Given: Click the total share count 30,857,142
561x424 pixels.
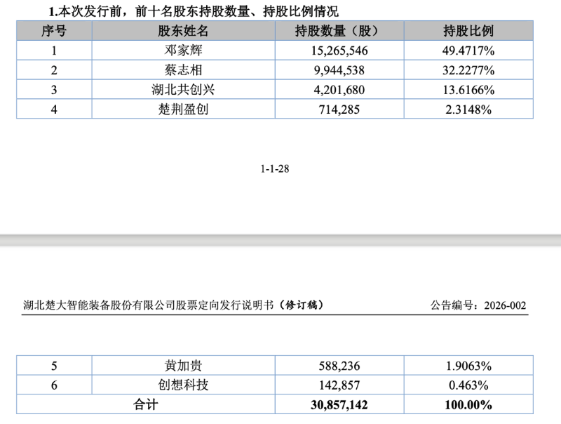Looking at the screenshot, I should (339, 404).
